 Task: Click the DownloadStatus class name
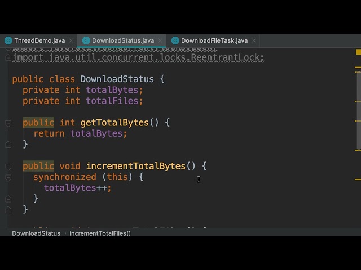pos(117,79)
